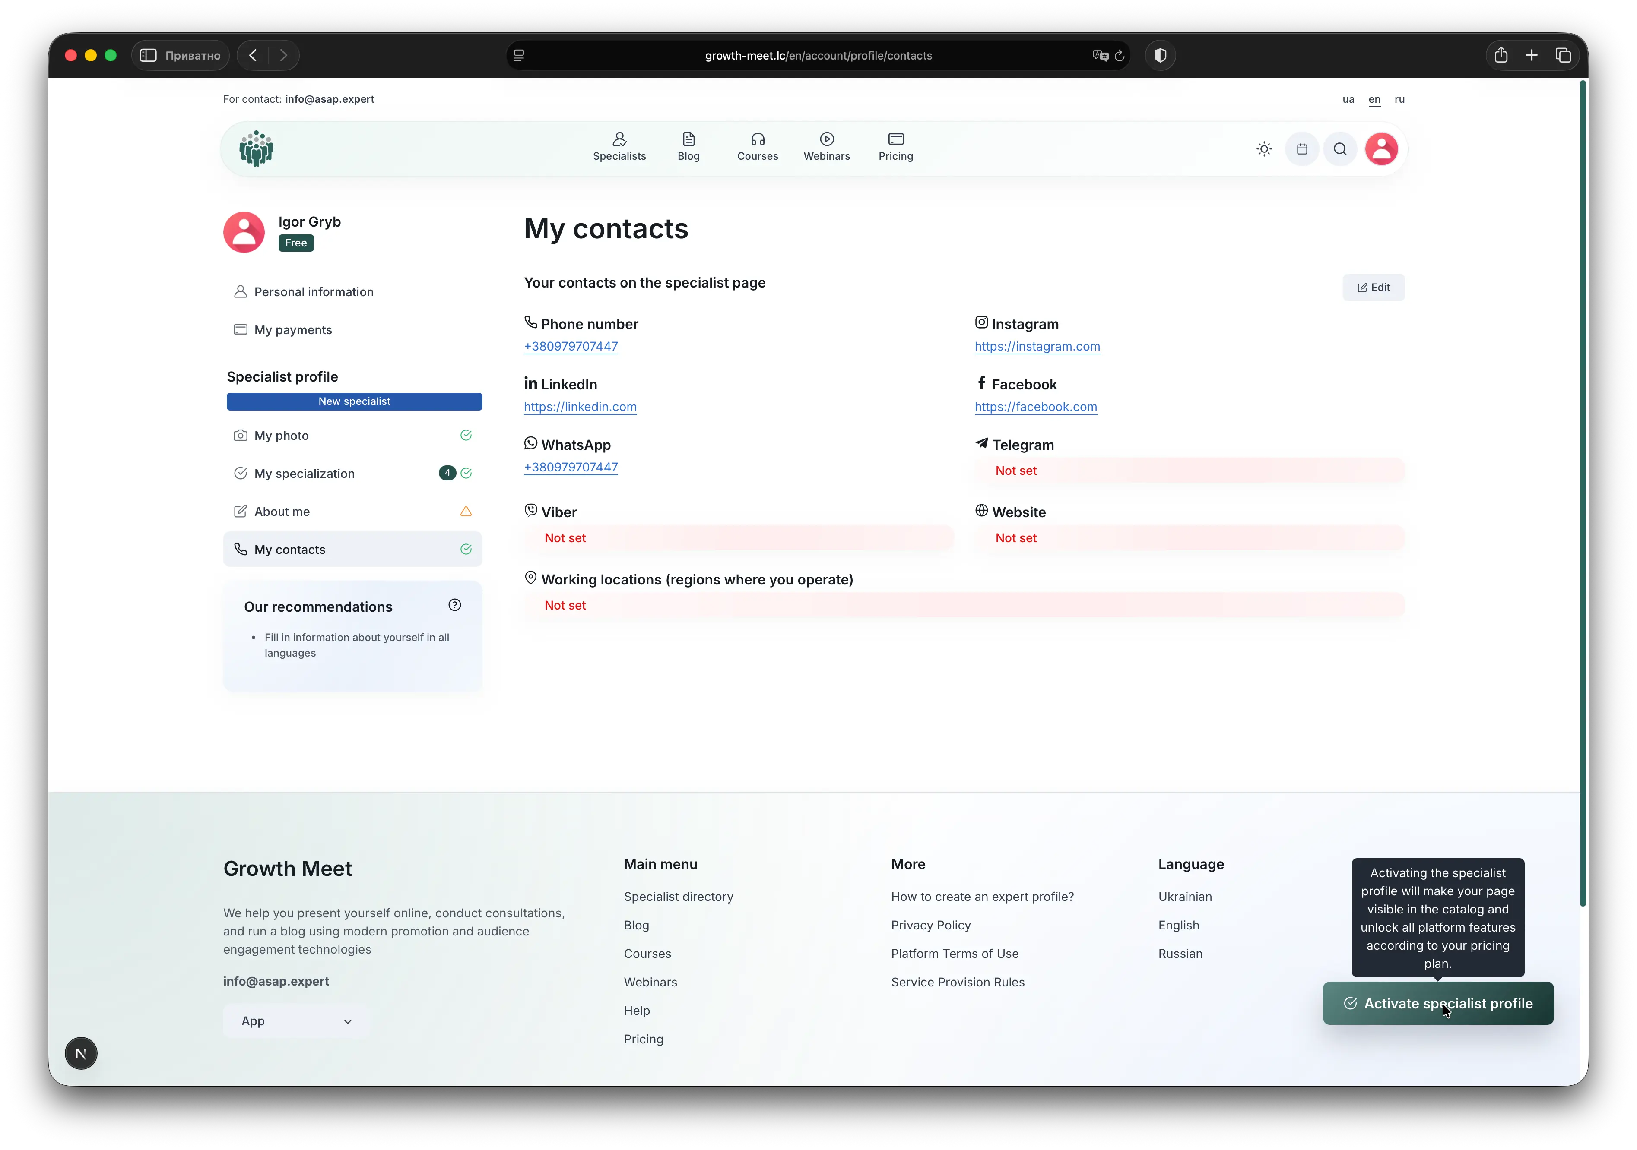Toggle light theme with the sun icon
Image resolution: width=1637 pixels, height=1150 pixels.
pos(1263,149)
